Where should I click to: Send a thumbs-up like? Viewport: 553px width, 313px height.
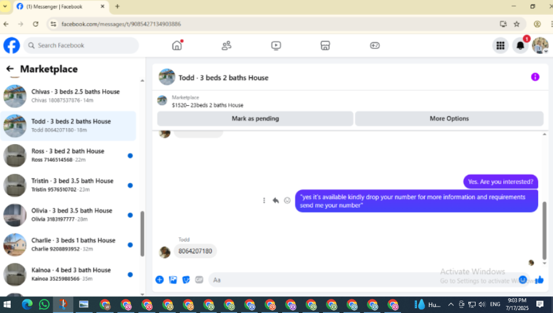click(539, 279)
